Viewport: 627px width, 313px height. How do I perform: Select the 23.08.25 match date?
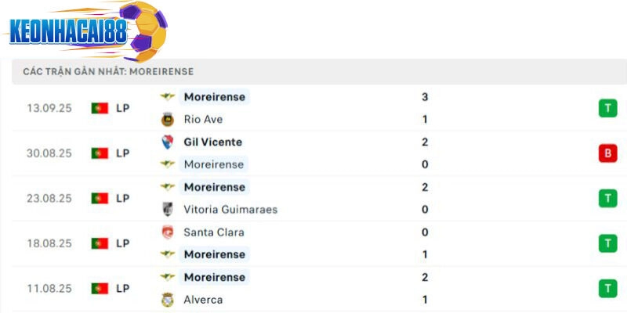pyautogui.click(x=49, y=199)
